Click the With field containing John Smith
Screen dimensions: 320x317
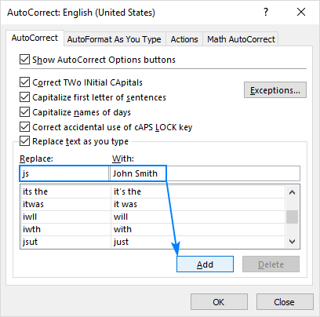[x=205, y=173]
